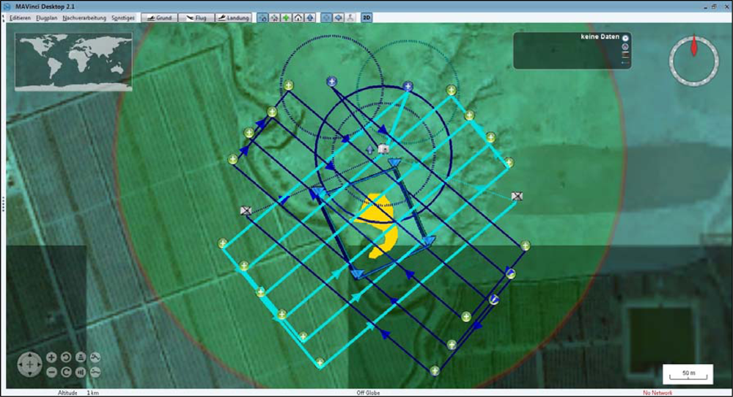The height and width of the screenshot is (397, 733).
Task: Click the greyed toolbar icon left of 2D
Action: pos(350,18)
